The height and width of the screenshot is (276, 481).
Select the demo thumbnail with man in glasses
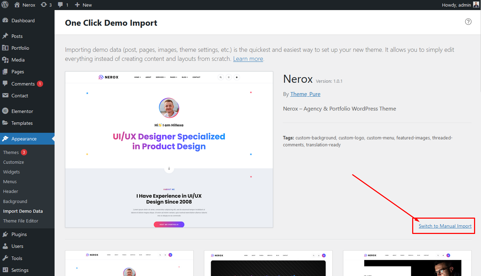(407, 263)
